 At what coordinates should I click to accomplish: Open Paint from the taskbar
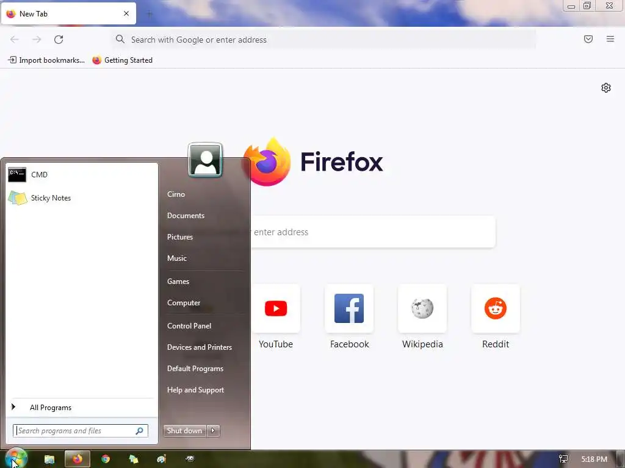click(161, 459)
